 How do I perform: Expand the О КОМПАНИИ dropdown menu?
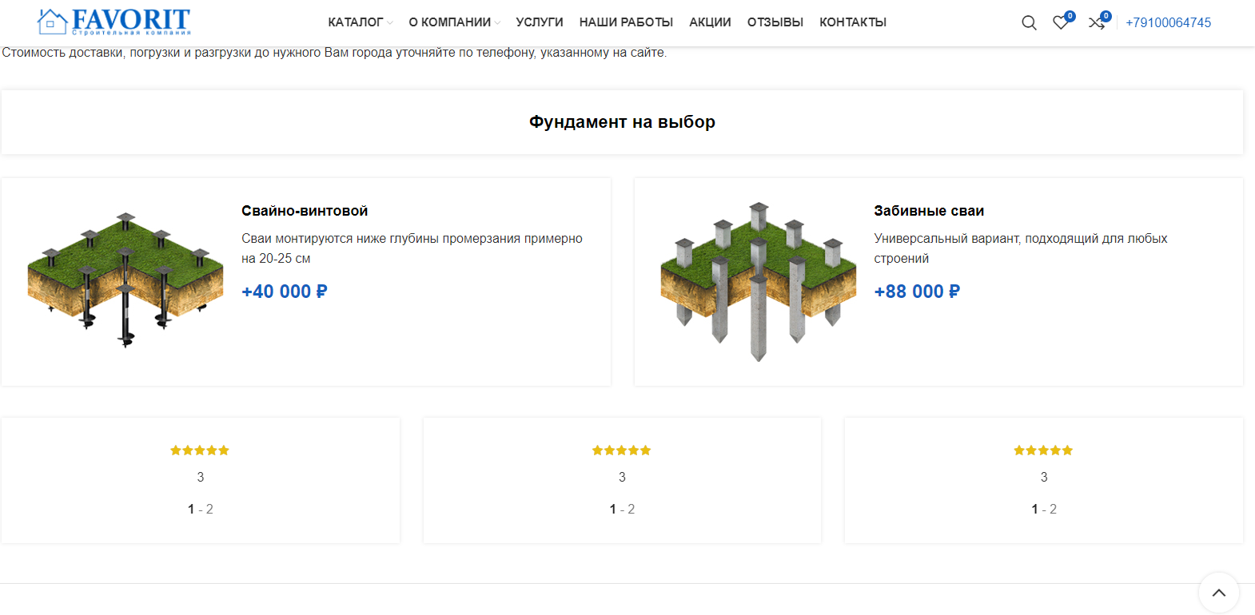(x=454, y=22)
